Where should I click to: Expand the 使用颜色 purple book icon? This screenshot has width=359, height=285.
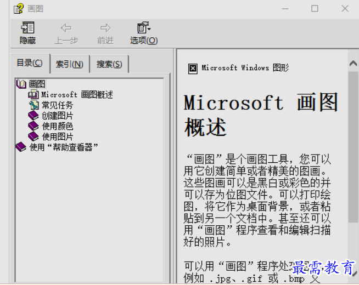pos(33,126)
